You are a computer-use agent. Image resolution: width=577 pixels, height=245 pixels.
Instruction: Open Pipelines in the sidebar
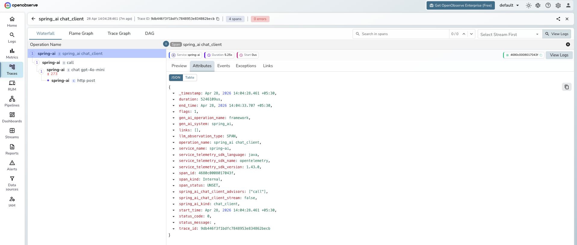tap(12, 102)
